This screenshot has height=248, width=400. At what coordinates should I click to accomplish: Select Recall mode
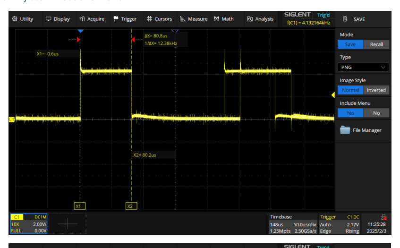tap(376, 44)
